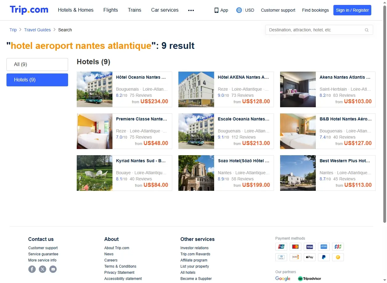This screenshot has height=283, width=387.
Task: Open Investor relations footer link
Action: (194, 248)
